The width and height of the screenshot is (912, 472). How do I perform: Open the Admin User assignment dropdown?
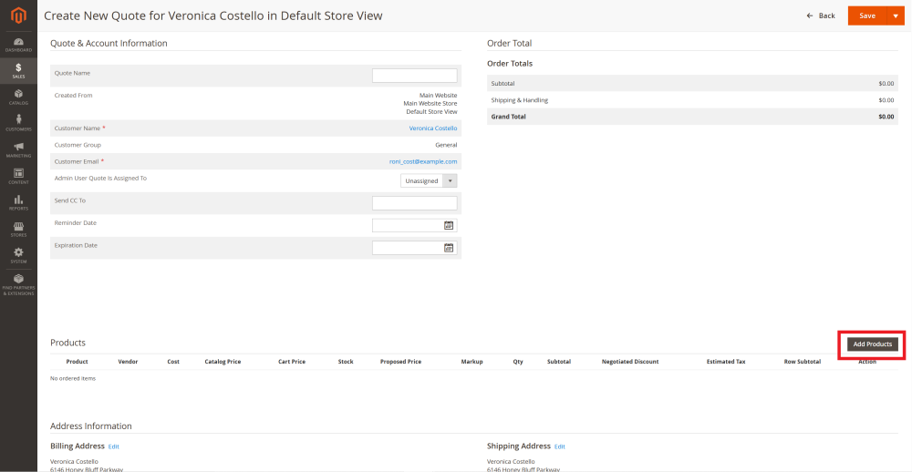click(429, 180)
